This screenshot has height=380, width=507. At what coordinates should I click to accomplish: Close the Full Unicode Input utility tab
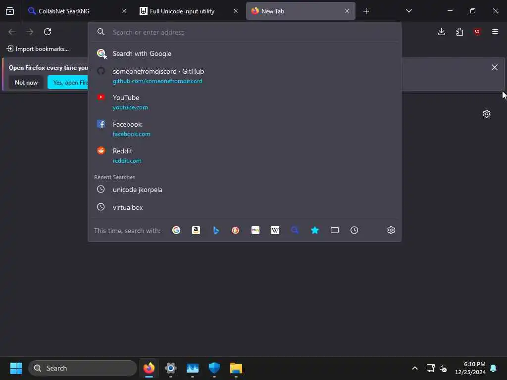point(236,11)
